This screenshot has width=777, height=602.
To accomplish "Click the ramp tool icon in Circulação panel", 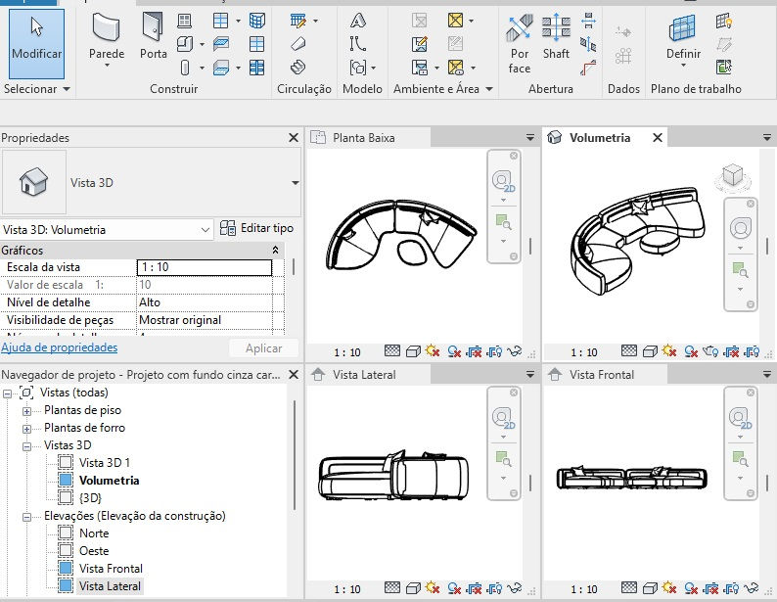I will [x=297, y=44].
